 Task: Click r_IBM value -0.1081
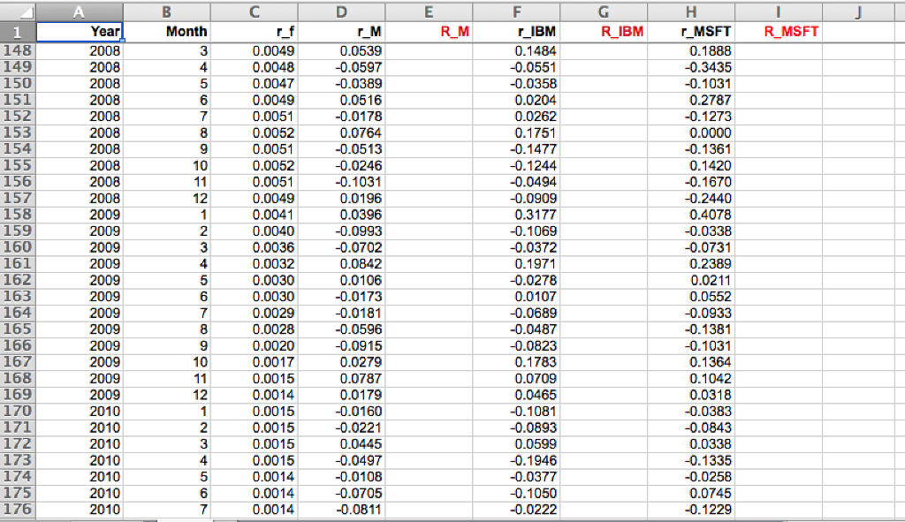(x=516, y=412)
